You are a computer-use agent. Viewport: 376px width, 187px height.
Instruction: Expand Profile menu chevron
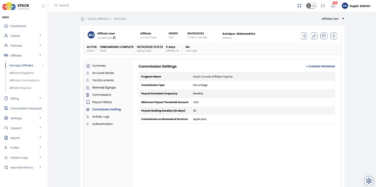coord(40,147)
